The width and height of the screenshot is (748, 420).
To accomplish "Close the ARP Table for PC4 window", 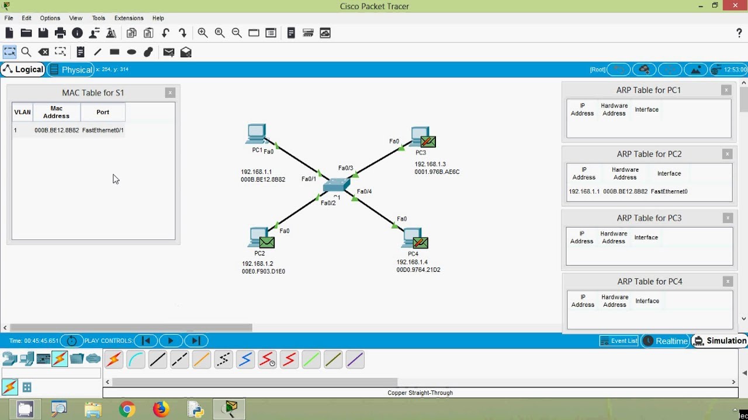I will pyautogui.click(x=728, y=281).
